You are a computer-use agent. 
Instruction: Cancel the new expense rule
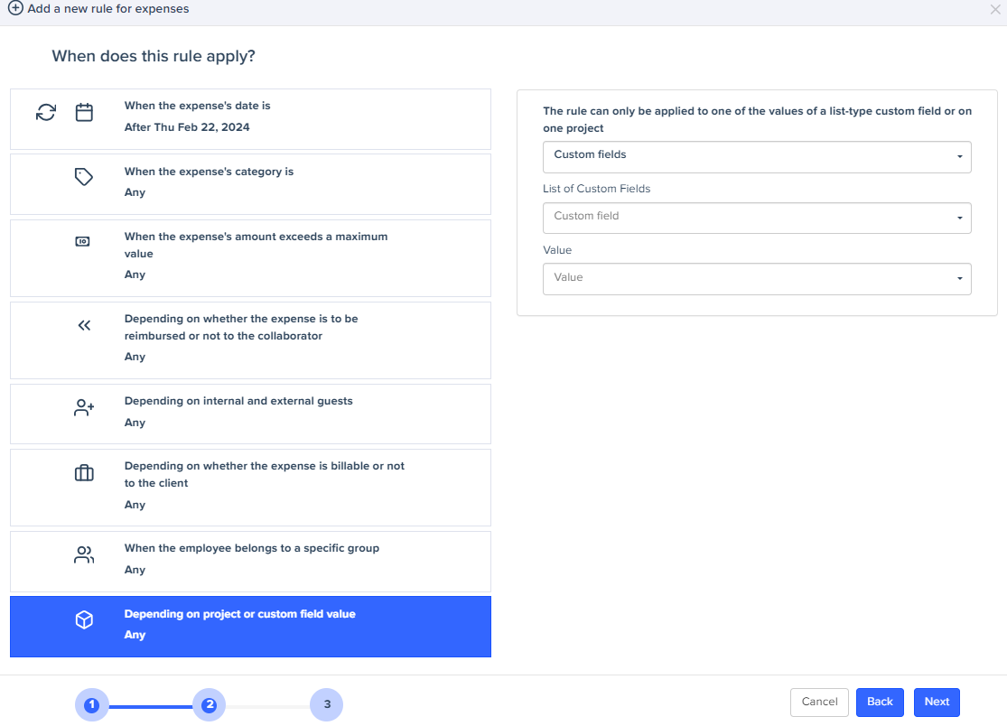(819, 703)
